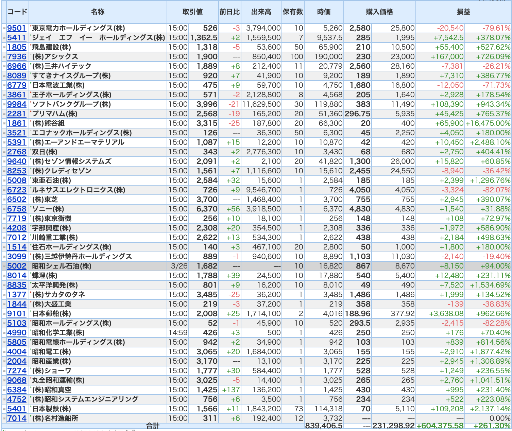The height and width of the screenshot is (431, 512).
Task: Open stock code link 5401
Action: pos(17,409)
